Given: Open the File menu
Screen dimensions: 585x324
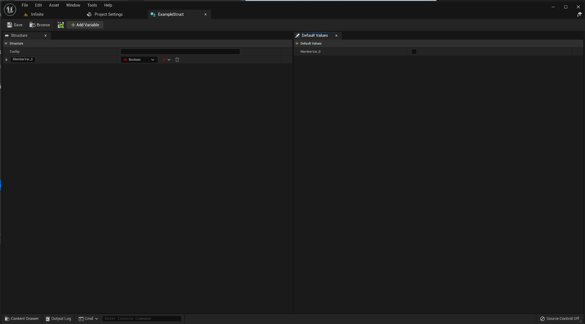Looking at the screenshot, I should point(25,5).
